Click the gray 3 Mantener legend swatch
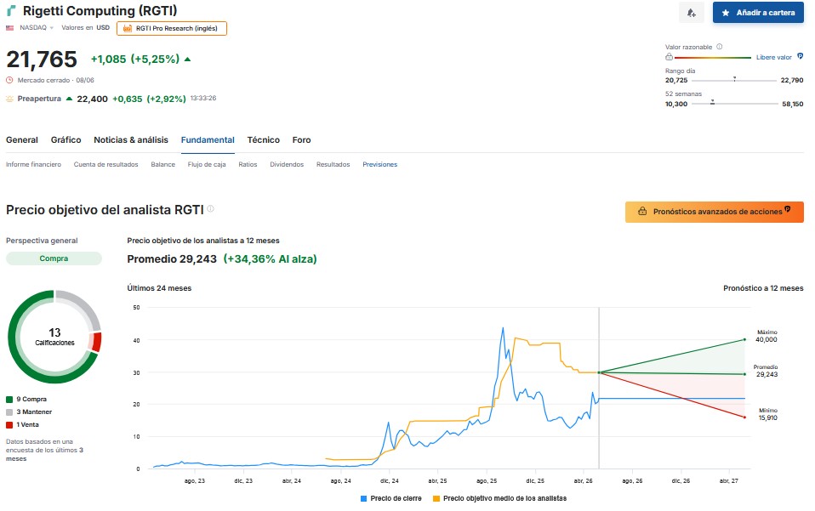This screenshot has height=511, width=815. [9, 412]
